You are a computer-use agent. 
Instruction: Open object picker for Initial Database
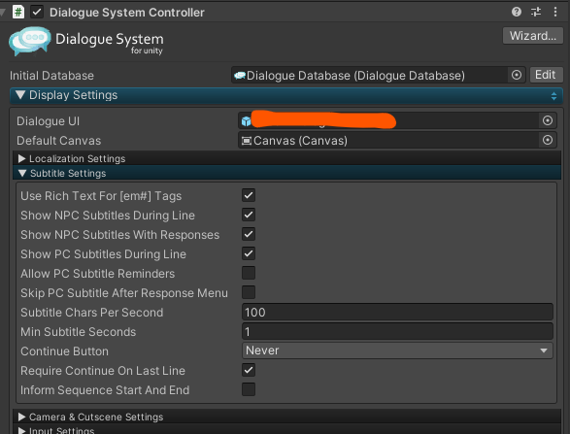(x=517, y=75)
